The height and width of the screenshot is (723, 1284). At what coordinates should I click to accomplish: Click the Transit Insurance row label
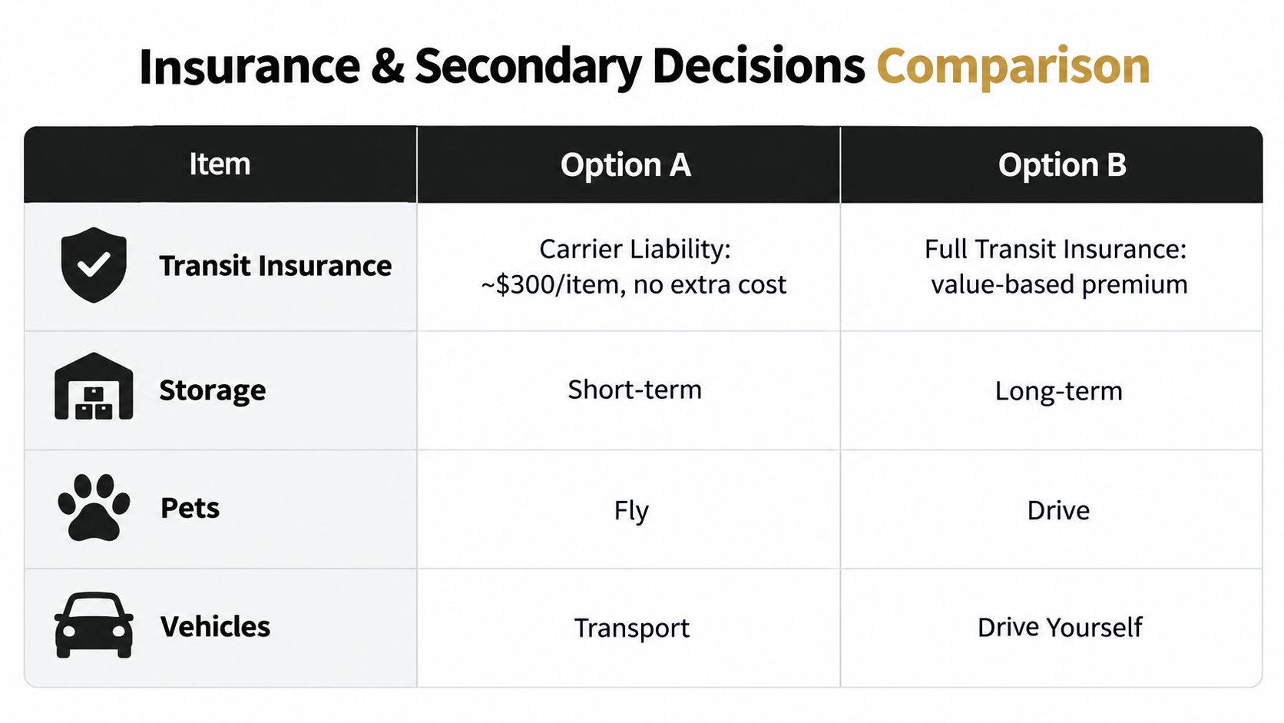coord(276,266)
